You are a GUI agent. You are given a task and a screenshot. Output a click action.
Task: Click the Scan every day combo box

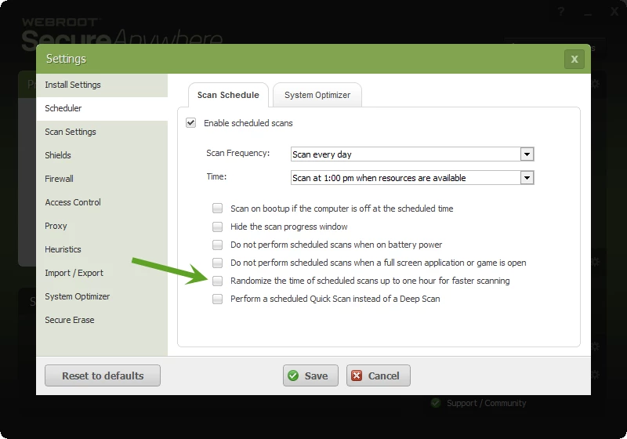pyautogui.click(x=412, y=154)
